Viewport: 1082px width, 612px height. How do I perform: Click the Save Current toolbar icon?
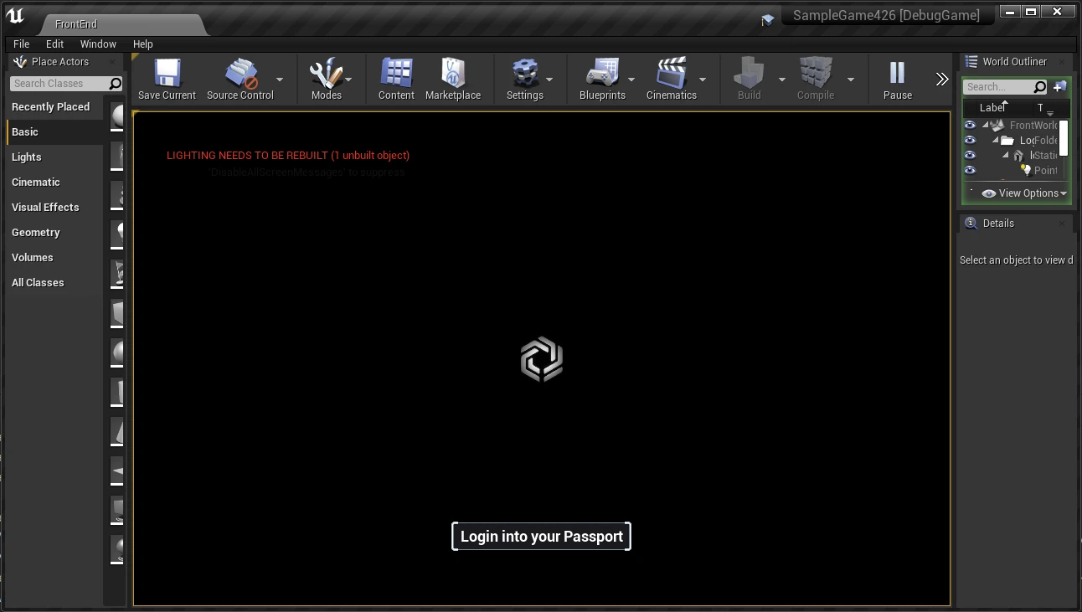click(166, 74)
